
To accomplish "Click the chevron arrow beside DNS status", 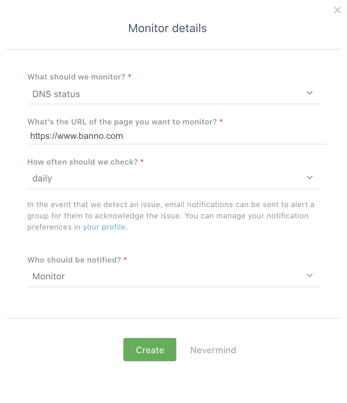I will (309, 93).
